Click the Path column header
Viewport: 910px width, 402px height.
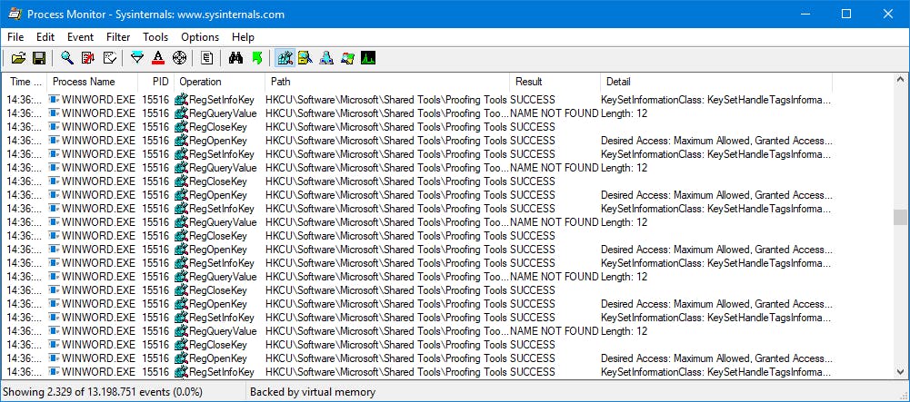click(x=387, y=82)
